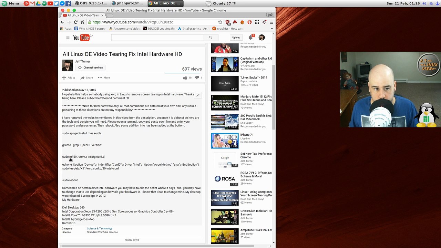
Task: Open the Apps bookmarks shortcut
Action: [66, 29]
